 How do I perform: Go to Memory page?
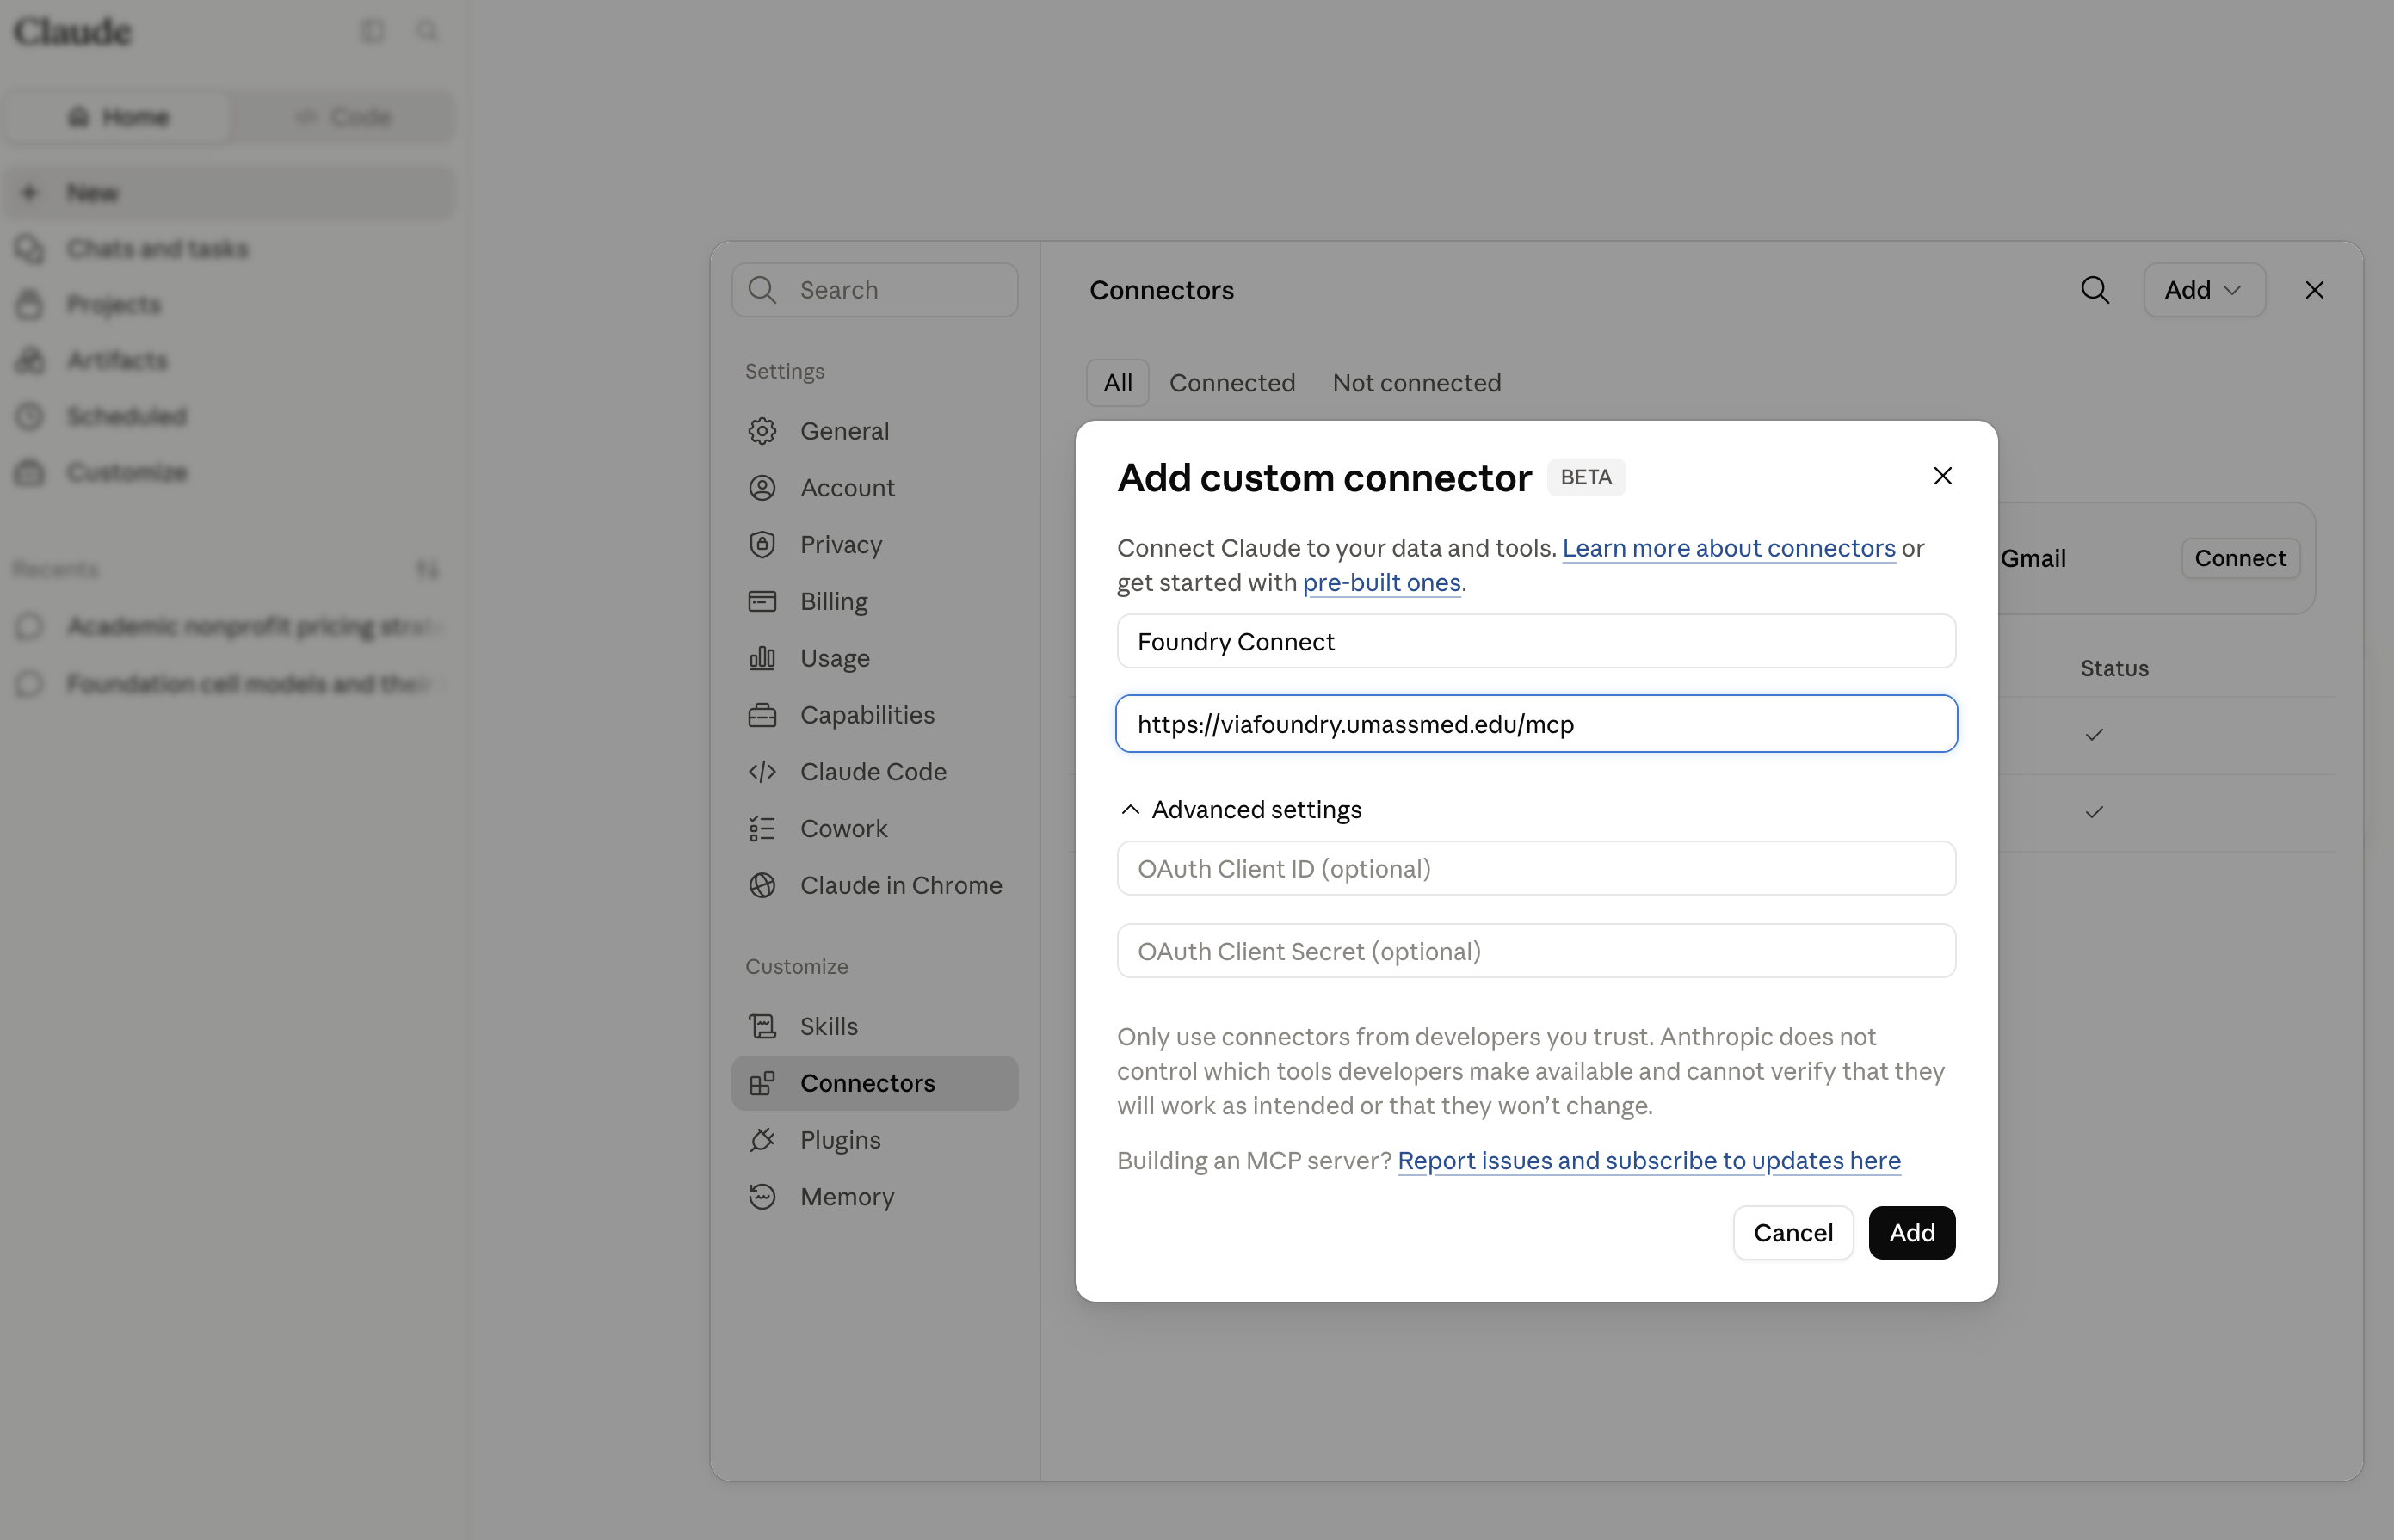click(874, 1197)
